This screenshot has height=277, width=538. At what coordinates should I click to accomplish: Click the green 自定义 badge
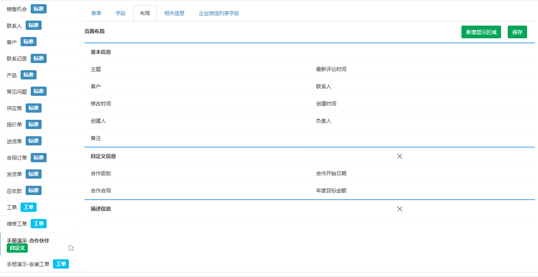tap(17, 248)
